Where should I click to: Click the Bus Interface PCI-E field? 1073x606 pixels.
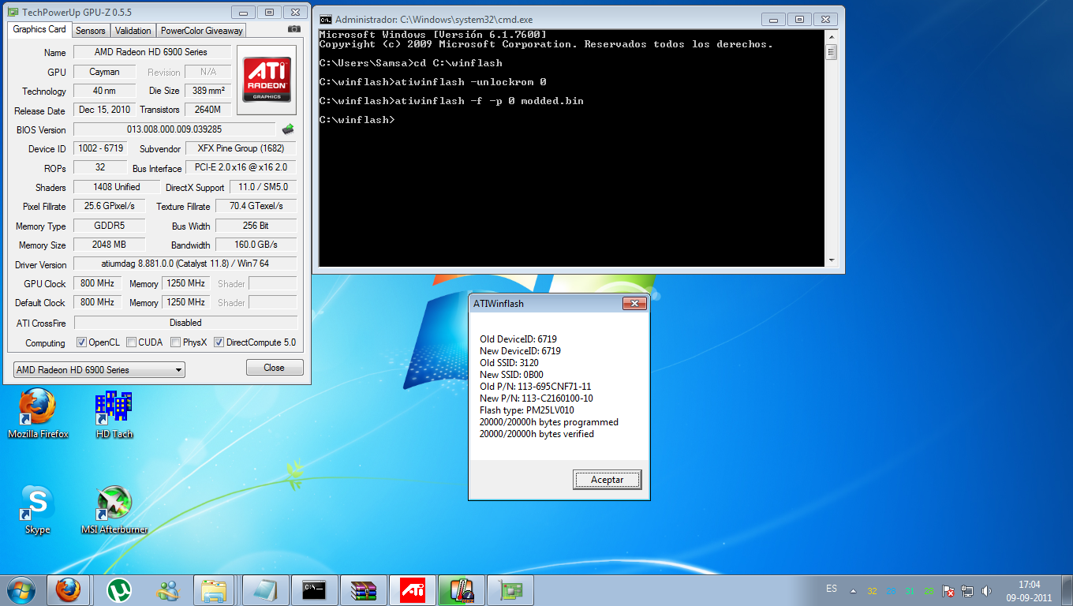tap(241, 168)
